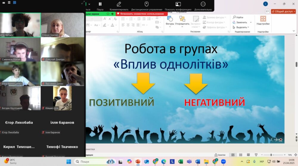
Task: Open the Выделить selection dropdown
Action: tap(241, 27)
